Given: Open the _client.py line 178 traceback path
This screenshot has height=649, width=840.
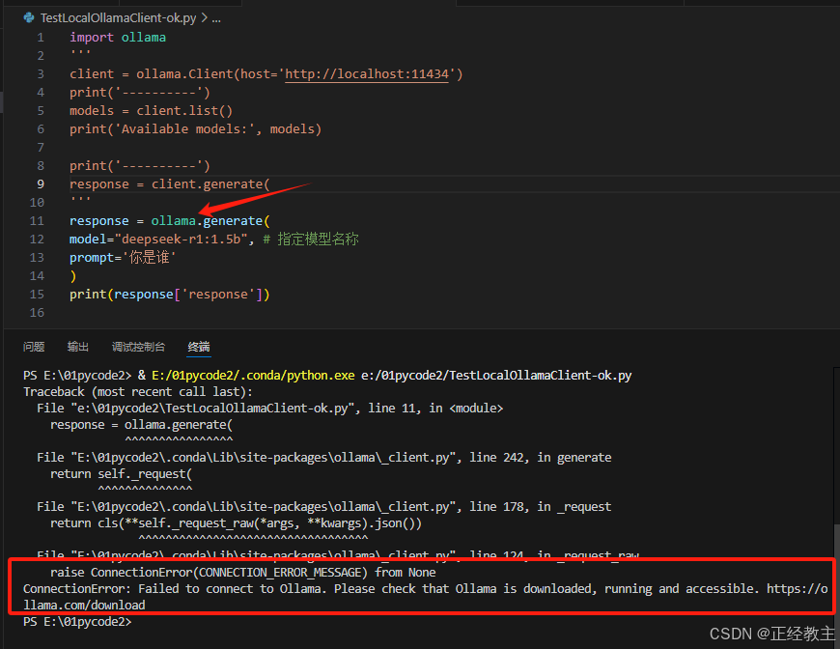Looking at the screenshot, I should pyautogui.click(x=324, y=507).
